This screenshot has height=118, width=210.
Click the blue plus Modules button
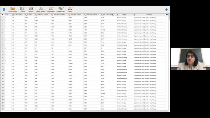point(166,10)
